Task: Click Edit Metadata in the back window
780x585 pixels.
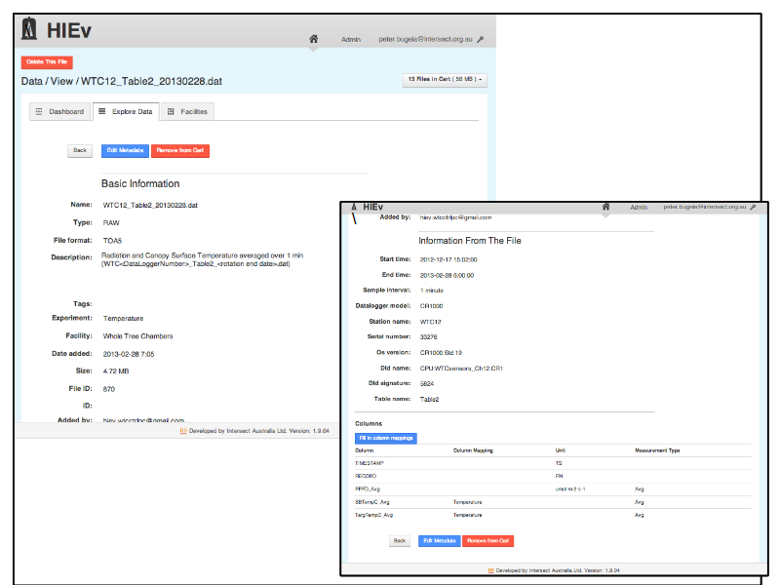Action: [x=125, y=151]
